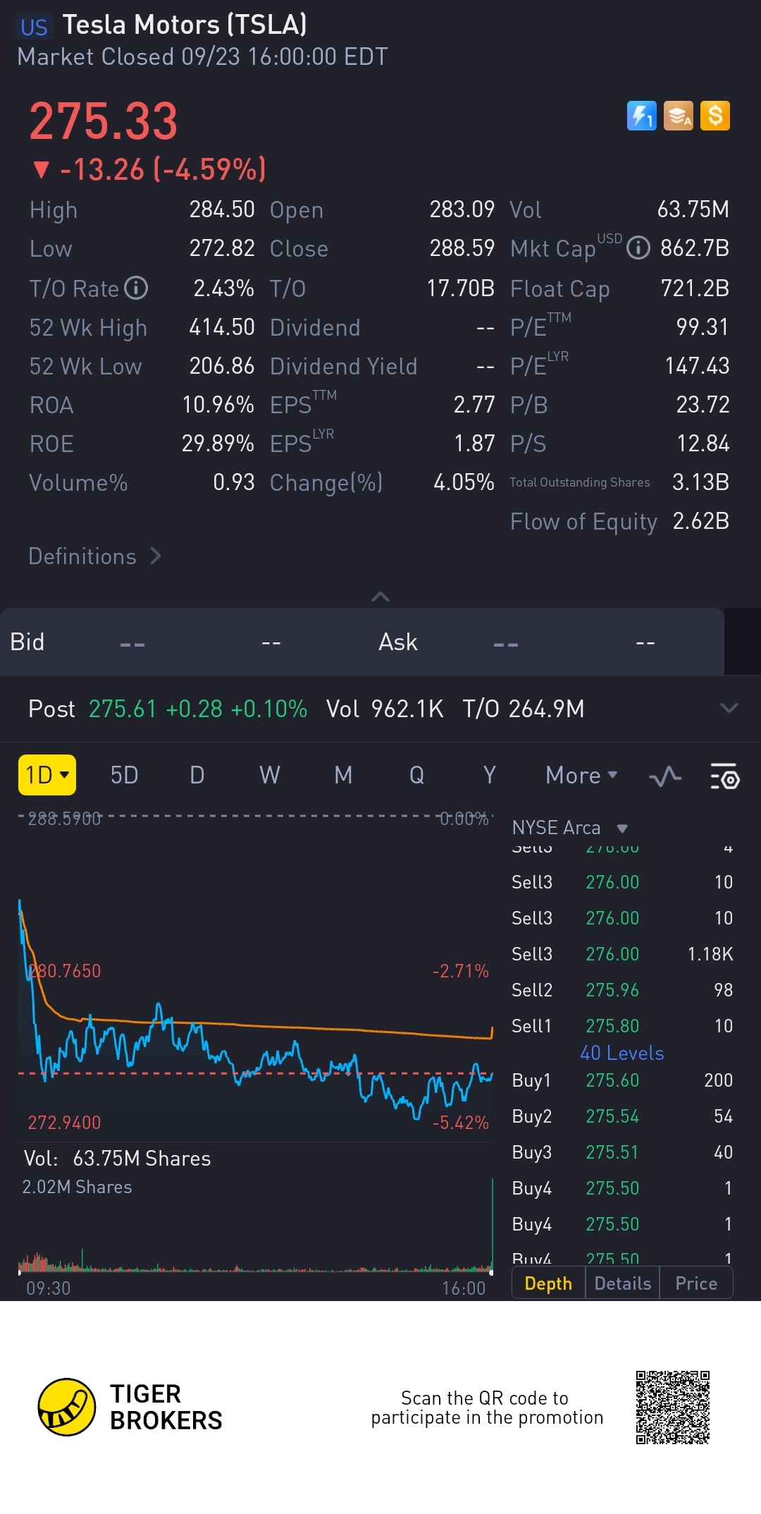The width and height of the screenshot is (761, 1514).
Task: Open chart settings list-gear icon
Action: pos(724,776)
